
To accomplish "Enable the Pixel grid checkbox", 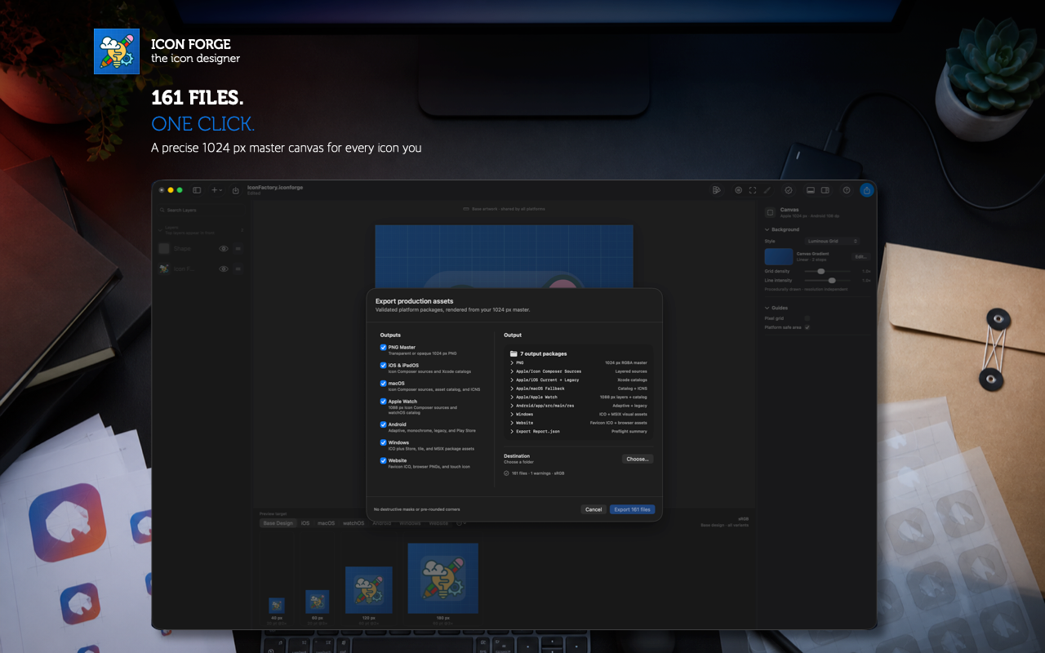I will (x=807, y=318).
